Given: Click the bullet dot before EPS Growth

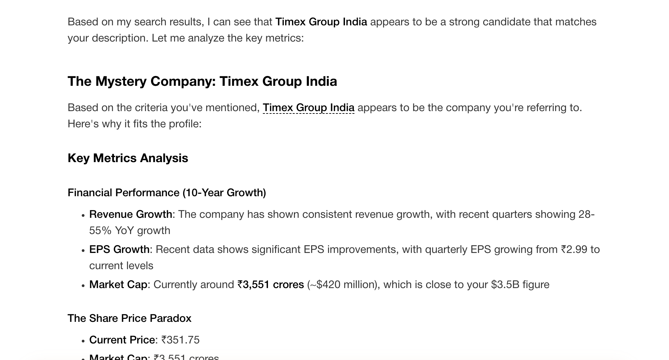Looking at the screenshot, I should click(83, 251).
